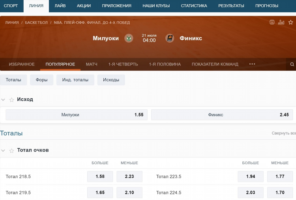Click the 04:00 match time
The width and height of the screenshot is (296, 200).
click(x=149, y=40)
